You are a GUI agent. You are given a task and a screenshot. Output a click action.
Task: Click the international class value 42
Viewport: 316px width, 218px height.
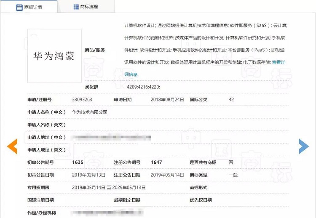231,100
